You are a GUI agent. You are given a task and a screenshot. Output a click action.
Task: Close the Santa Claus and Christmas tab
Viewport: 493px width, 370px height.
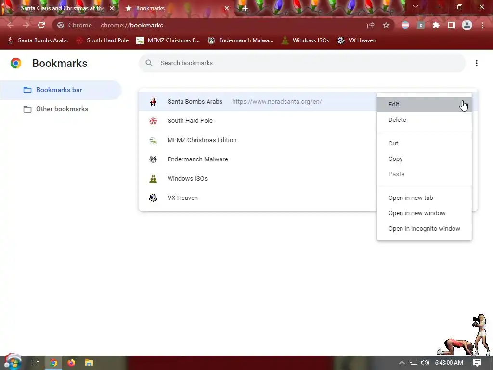point(112,8)
